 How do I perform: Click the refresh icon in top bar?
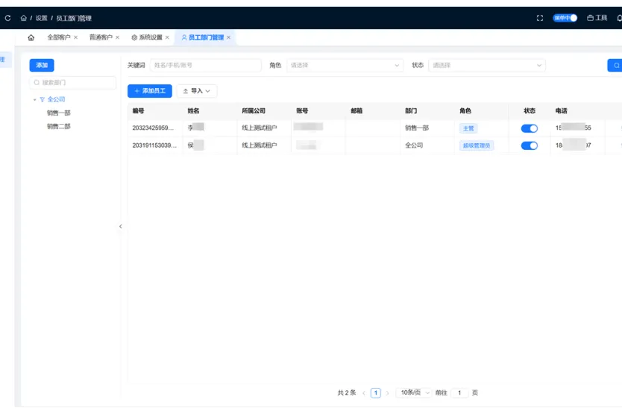[x=7, y=18]
